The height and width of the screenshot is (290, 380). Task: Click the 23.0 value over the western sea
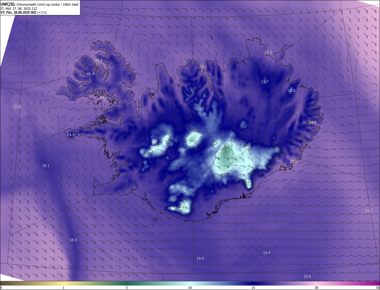point(17,106)
